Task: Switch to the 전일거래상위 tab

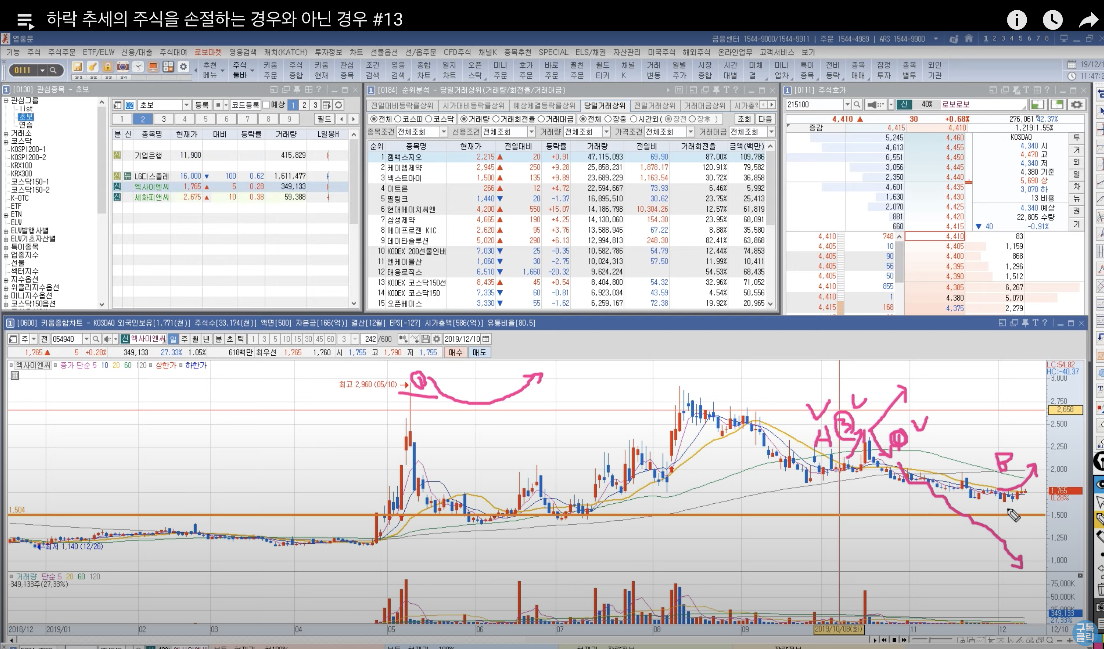Action: 655,106
